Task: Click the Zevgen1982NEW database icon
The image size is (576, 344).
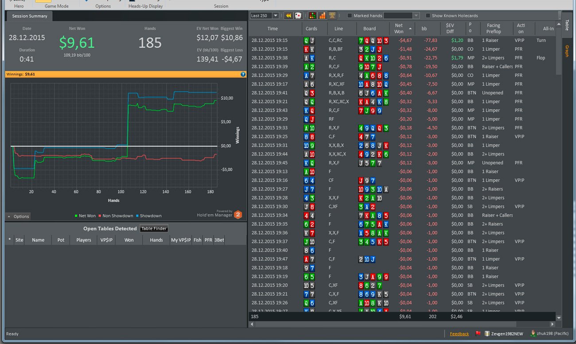Action: pos(487,334)
